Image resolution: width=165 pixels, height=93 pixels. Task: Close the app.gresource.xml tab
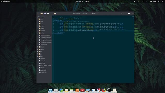[71, 17]
